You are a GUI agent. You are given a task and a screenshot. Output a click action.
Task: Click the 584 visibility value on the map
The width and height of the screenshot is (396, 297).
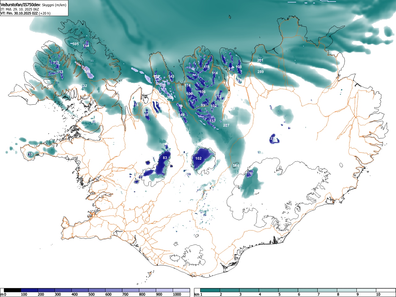coord(236,166)
